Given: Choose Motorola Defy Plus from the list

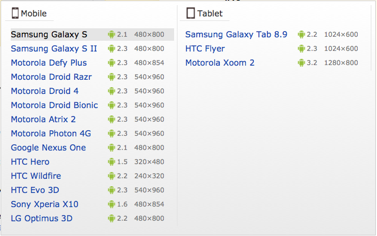Looking at the screenshot, I should [x=49, y=63].
